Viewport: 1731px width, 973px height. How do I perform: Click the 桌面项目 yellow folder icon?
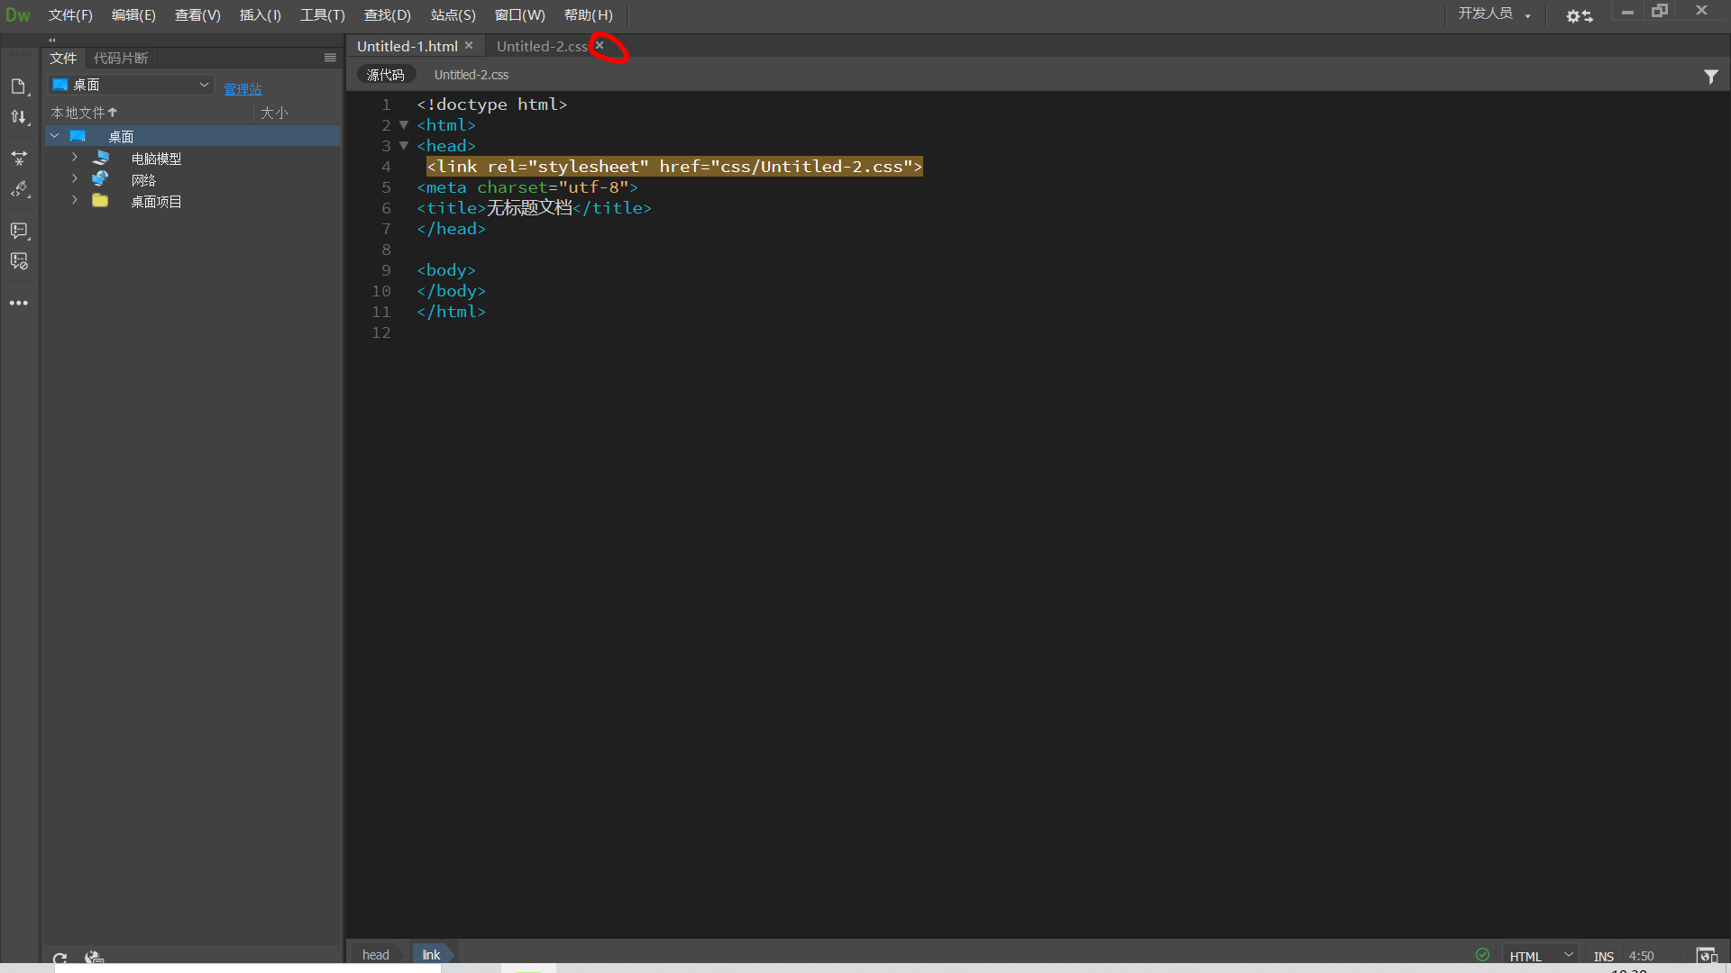point(100,201)
